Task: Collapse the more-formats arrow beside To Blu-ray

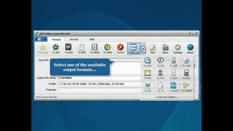Action: 143,49
